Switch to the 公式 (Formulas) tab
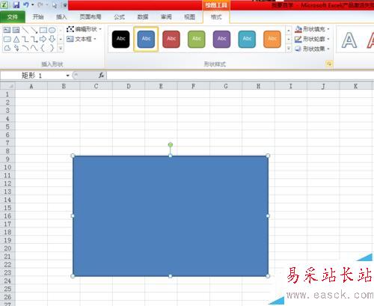Image resolution: width=374 pixels, height=306 pixels. (x=119, y=17)
